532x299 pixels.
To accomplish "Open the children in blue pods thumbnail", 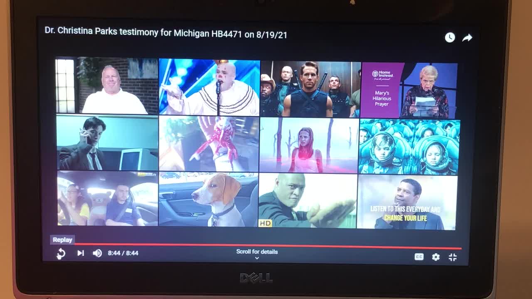I will (x=409, y=147).
